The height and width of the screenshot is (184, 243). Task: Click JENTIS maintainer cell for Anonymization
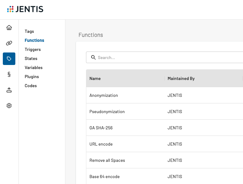pyautogui.click(x=175, y=95)
